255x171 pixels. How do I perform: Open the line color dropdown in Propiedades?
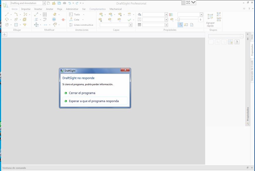[166, 14]
